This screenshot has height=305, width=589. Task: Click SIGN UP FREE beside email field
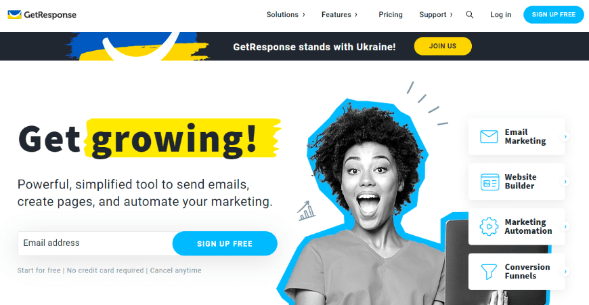(x=225, y=243)
